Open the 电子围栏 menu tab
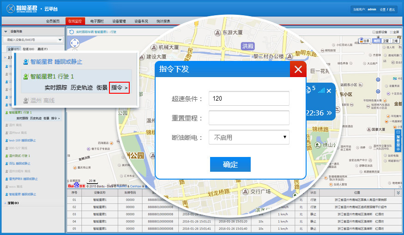 point(97,21)
